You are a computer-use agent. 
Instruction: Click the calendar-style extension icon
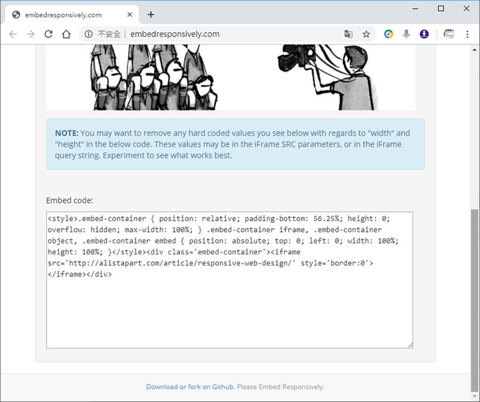(448, 34)
